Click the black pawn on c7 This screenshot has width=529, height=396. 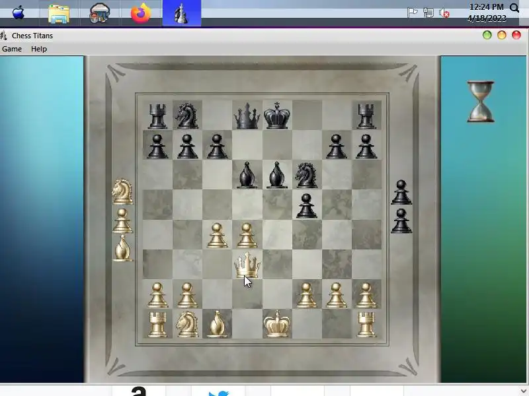(217, 146)
